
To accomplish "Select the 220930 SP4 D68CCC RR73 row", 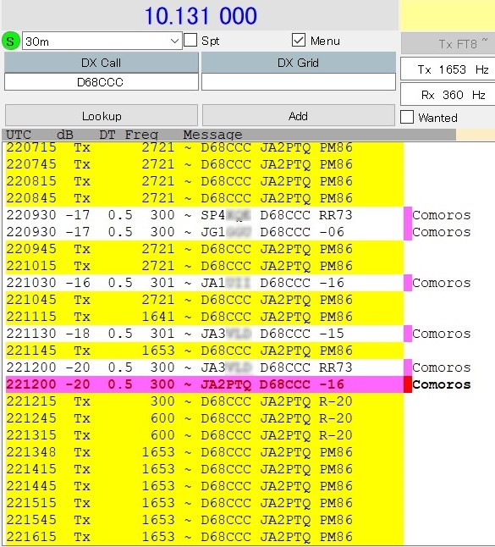I will (205, 215).
